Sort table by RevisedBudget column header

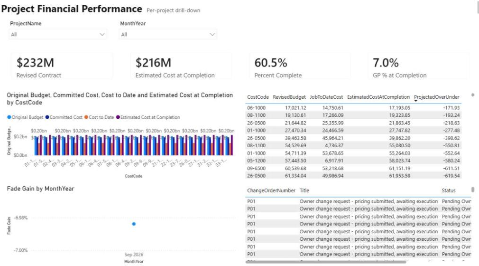pos(289,97)
